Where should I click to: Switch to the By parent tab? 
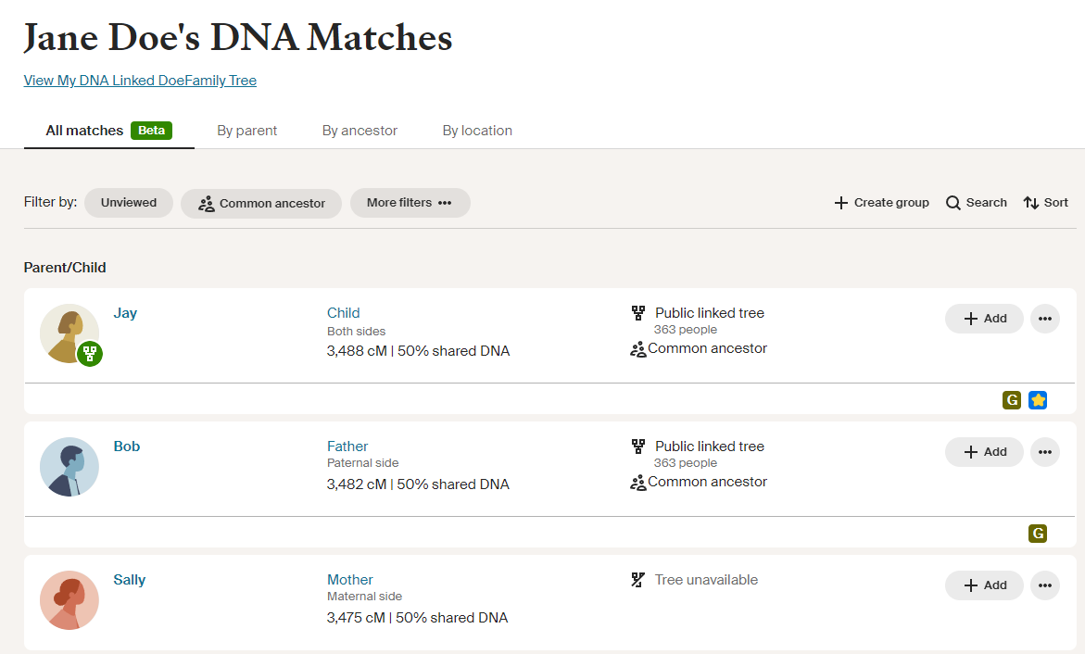(246, 130)
